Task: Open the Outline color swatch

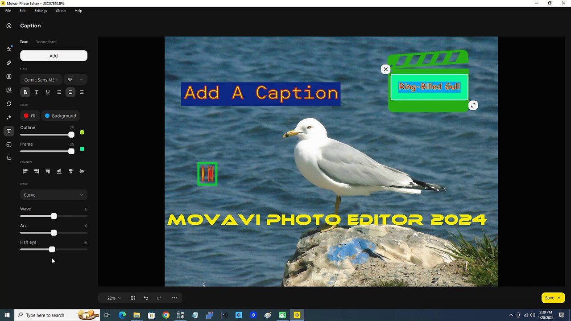Action: pyautogui.click(x=82, y=132)
